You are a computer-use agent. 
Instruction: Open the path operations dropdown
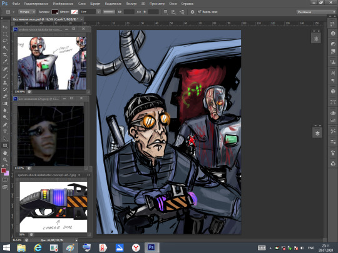(x=165, y=12)
